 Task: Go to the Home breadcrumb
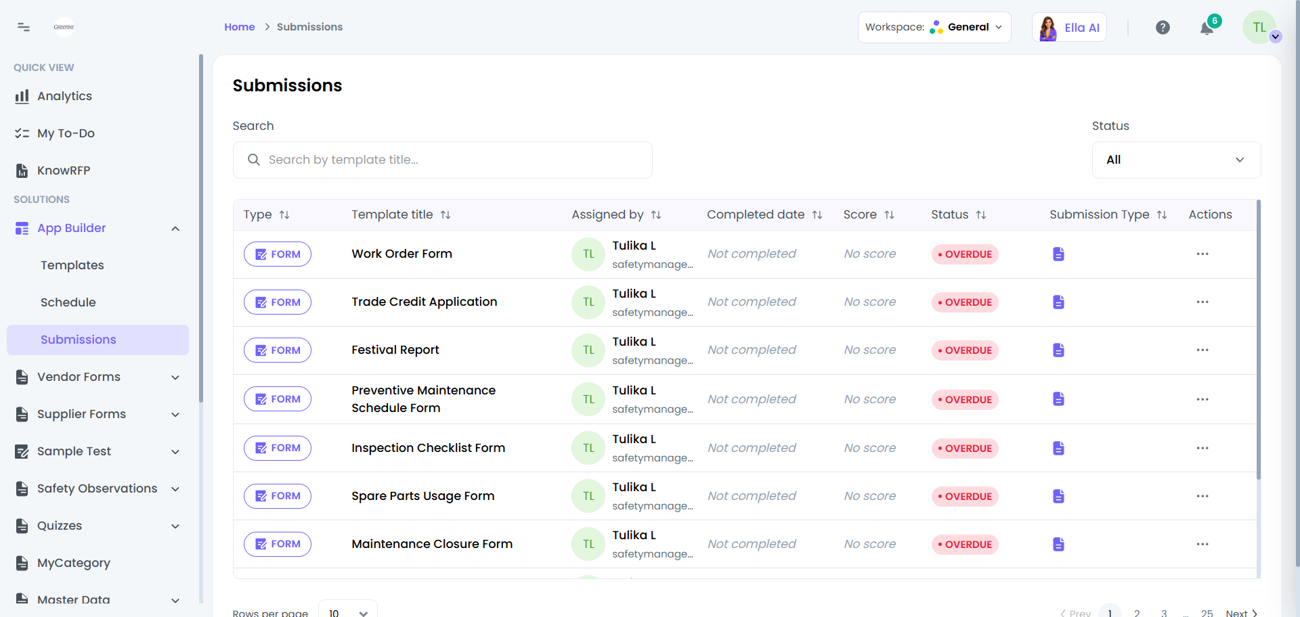(x=240, y=27)
